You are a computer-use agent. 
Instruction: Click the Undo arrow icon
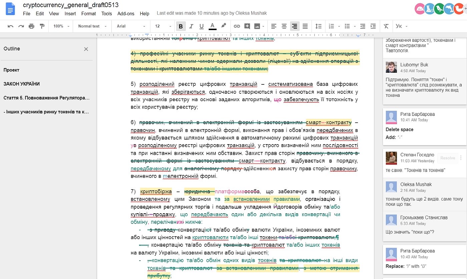(x=10, y=26)
